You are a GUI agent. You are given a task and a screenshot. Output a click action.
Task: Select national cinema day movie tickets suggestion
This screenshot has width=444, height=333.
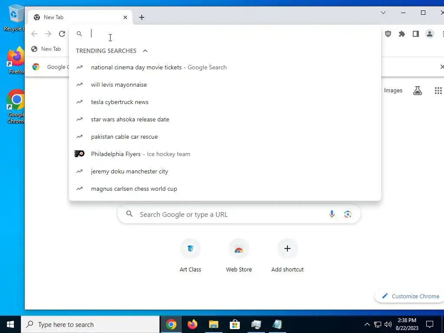[225, 67]
